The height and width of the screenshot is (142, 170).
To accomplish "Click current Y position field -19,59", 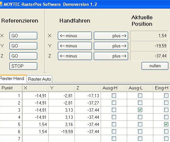I will [149, 46].
